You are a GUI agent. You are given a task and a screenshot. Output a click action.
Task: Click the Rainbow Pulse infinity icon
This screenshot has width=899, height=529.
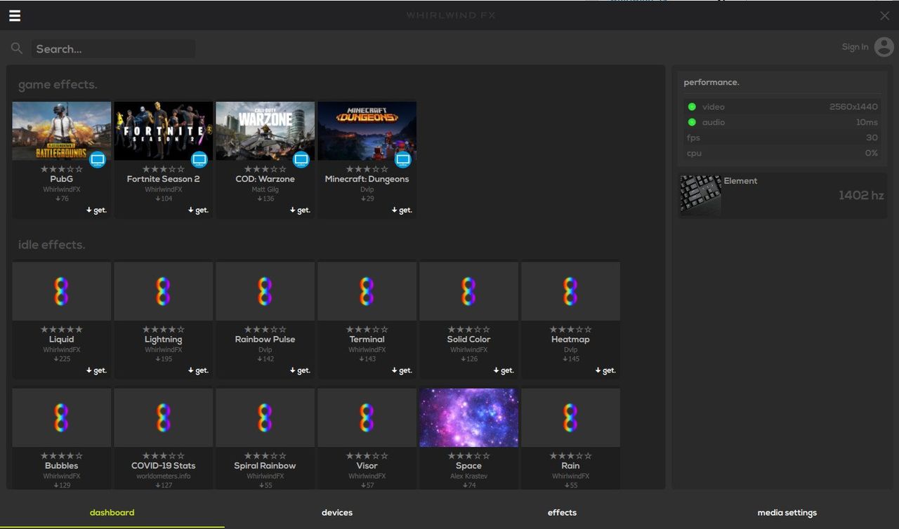(x=265, y=291)
